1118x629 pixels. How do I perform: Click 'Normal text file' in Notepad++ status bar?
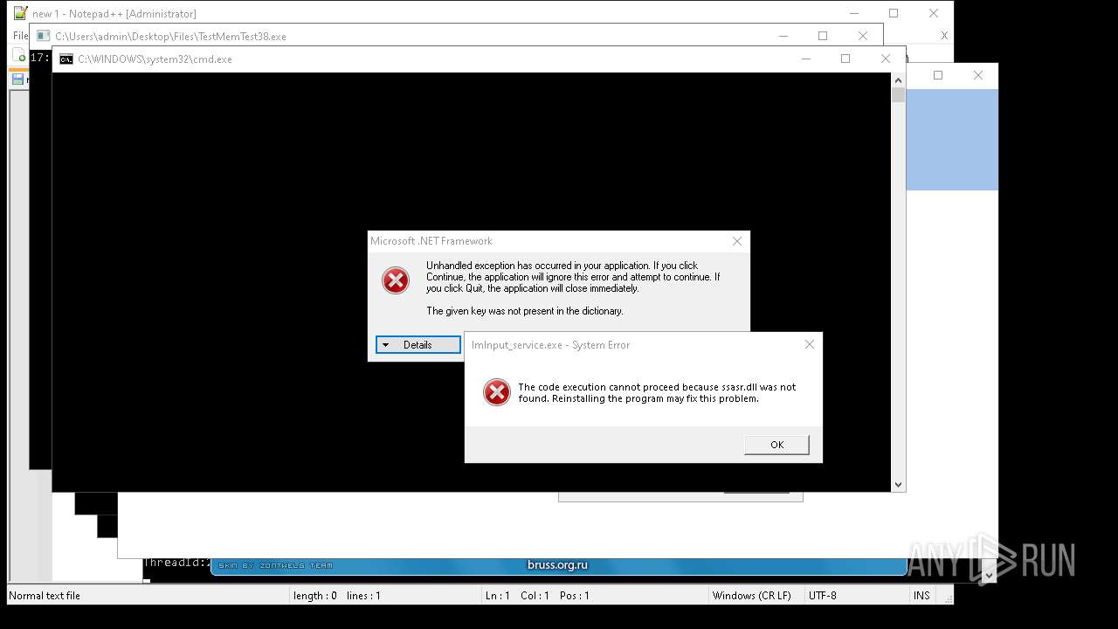click(x=45, y=596)
